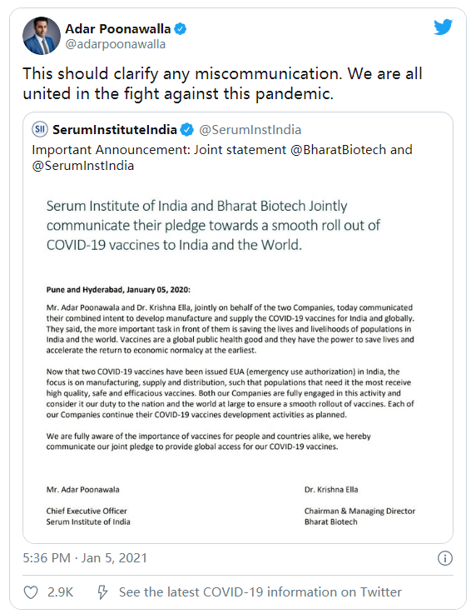Like the tweet with the heart icon
The width and height of the screenshot is (476, 614).
31,592
